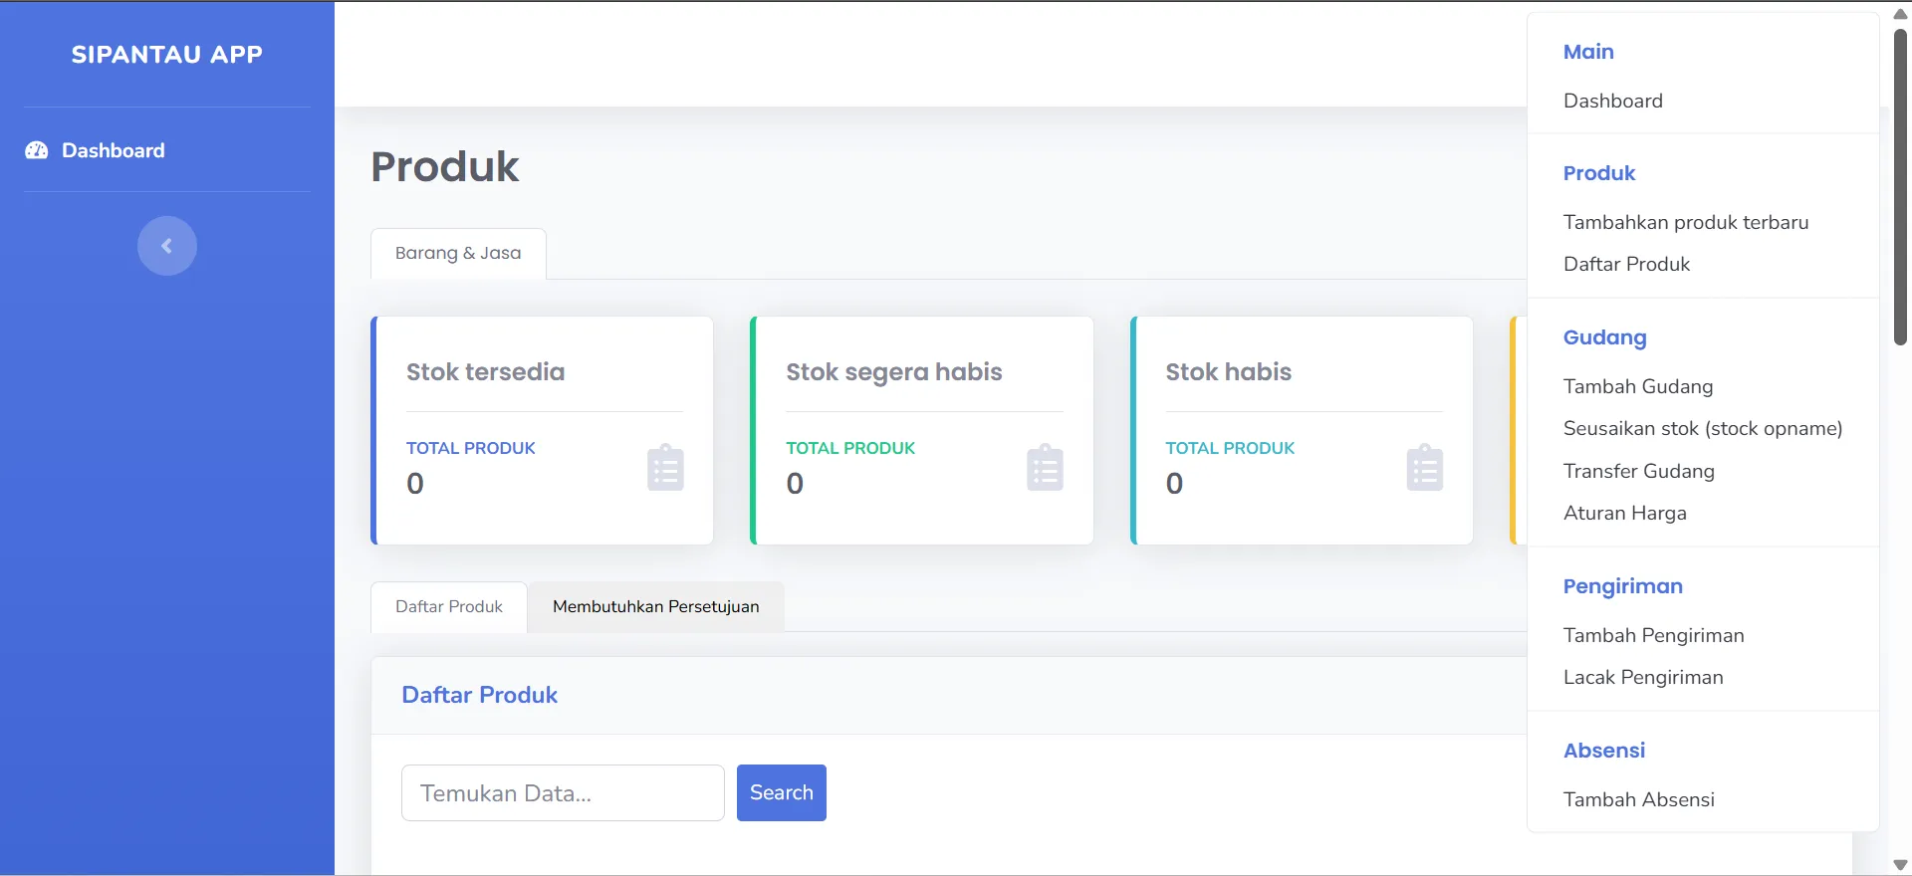Click the SIPANTAU APP brand link
This screenshot has width=1912, height=876.
pyautogui.click(x=167, y=55)
